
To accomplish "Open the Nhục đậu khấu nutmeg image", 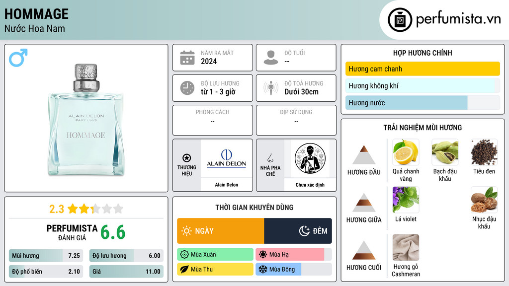I will tap(484, 200).
